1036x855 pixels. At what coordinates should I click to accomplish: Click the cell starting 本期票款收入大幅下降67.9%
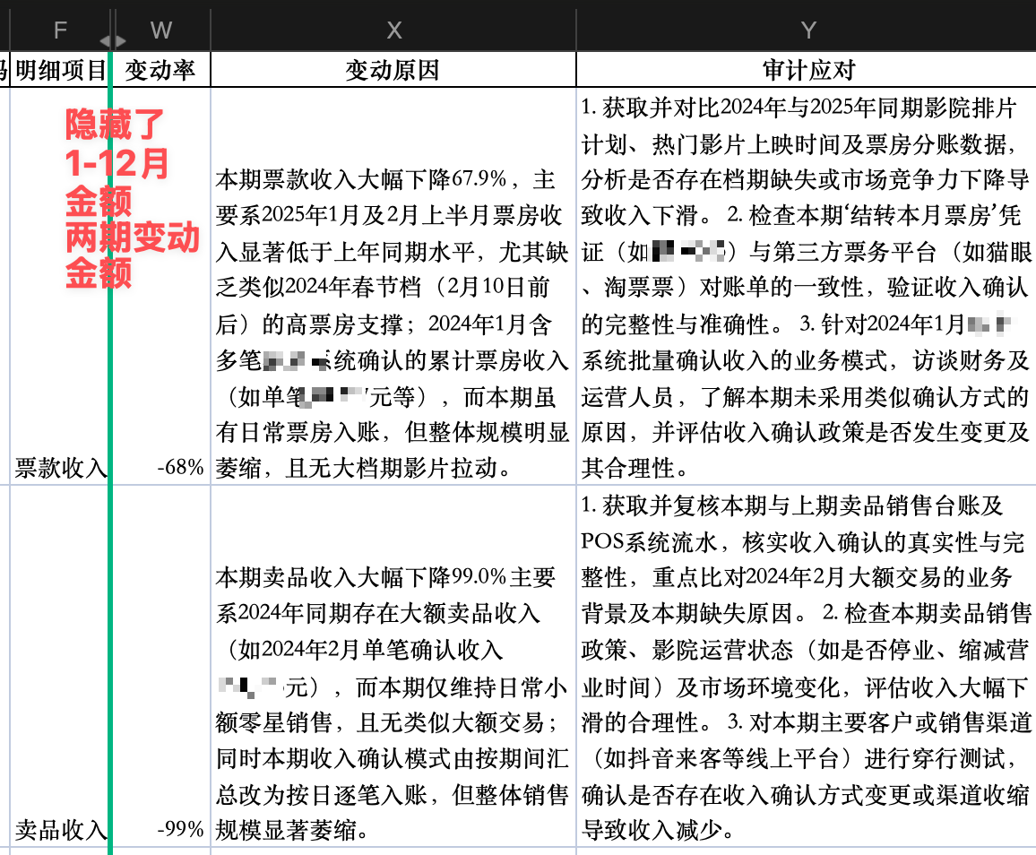393,323
